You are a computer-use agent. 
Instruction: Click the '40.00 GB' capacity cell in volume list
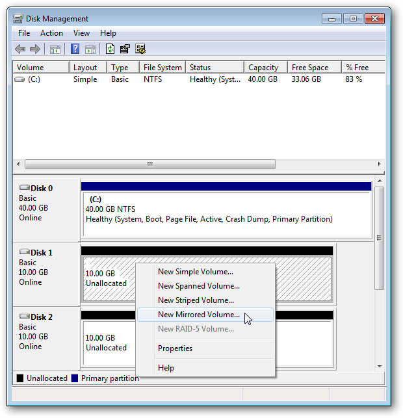click(263, 79)
